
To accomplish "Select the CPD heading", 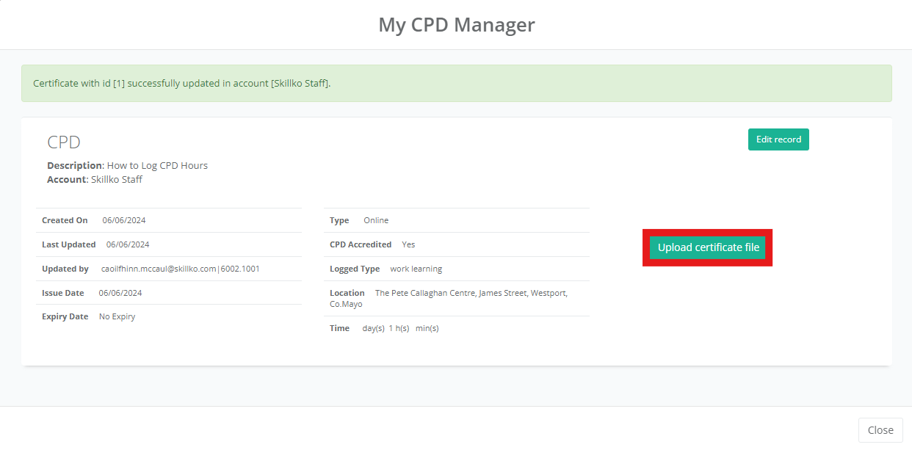I will tap(62, 141).
